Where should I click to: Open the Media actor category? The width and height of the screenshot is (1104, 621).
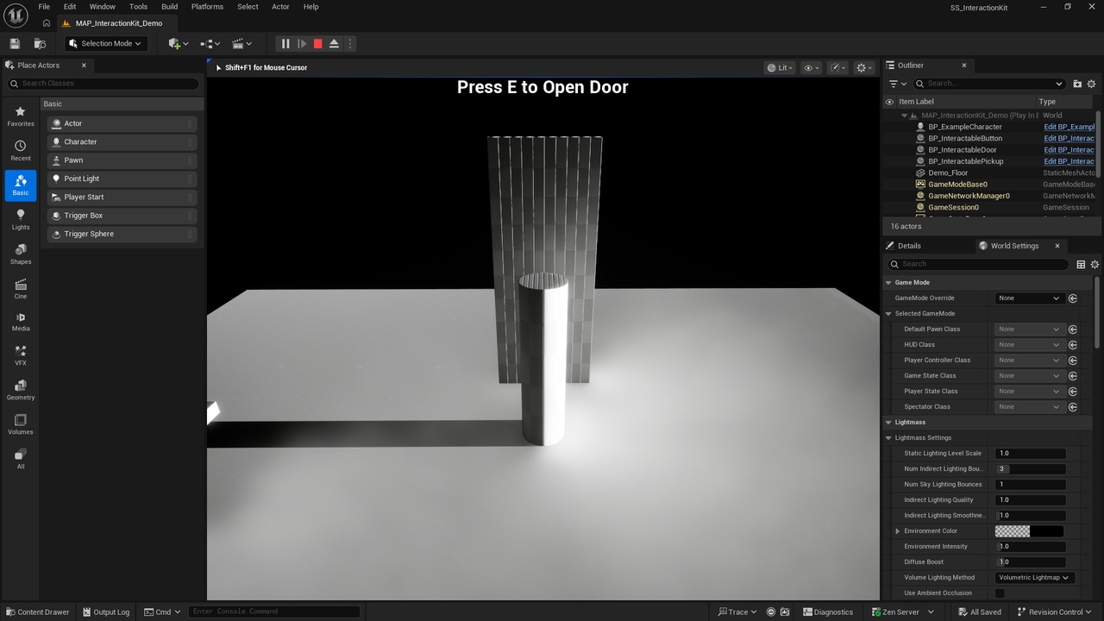point(21,321)
